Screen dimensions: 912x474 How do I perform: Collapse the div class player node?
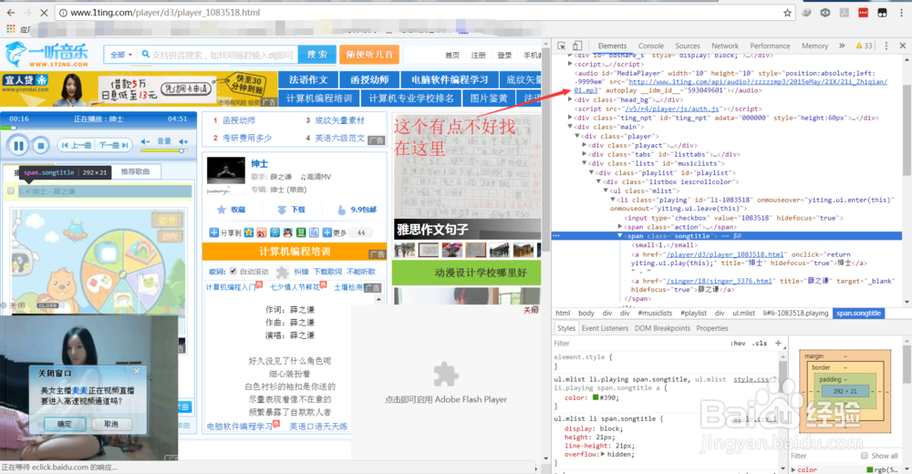coord(577,136)
